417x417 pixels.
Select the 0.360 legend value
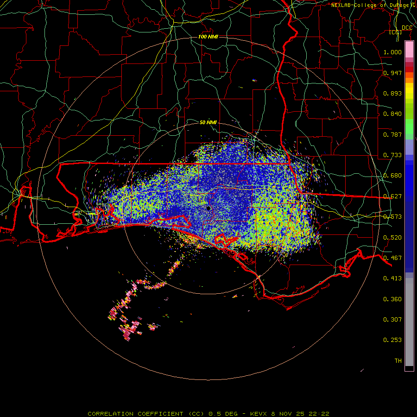click(x=392, y=299)
